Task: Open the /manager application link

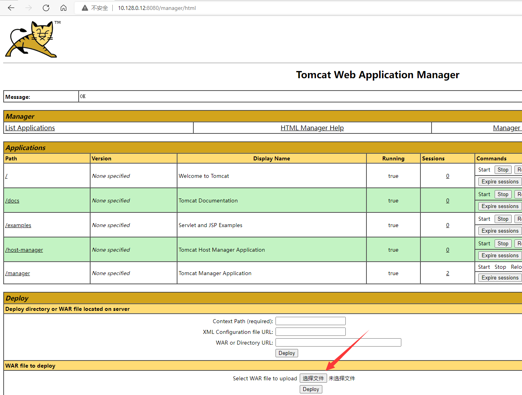Action: [17, 273]
